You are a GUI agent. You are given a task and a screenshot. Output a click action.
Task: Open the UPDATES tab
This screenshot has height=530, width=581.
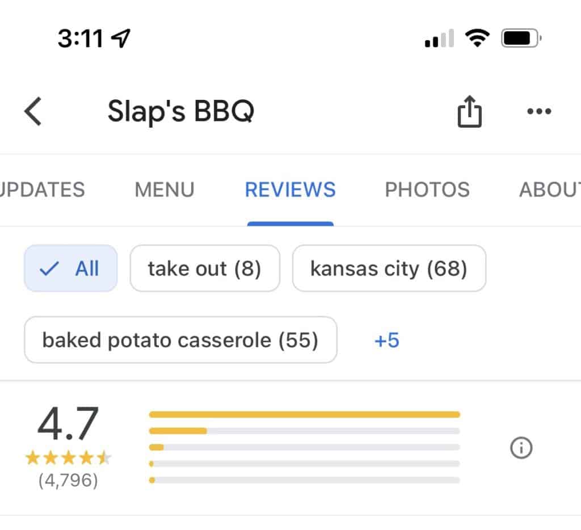[42, 190]
